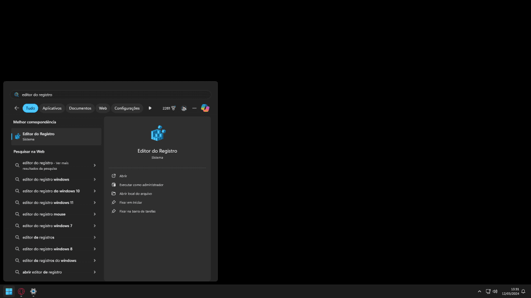Image resolution: width=531 pixels, height=298 pixels.
Task: Click the Editor do Registro icon in the result row
Action: pos(18,137)
